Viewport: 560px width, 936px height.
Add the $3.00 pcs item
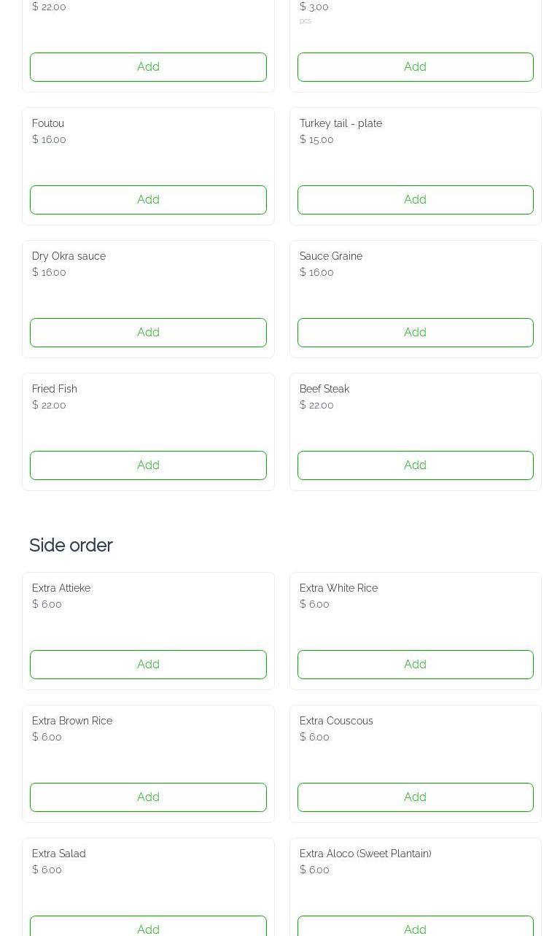pos(415,67)
